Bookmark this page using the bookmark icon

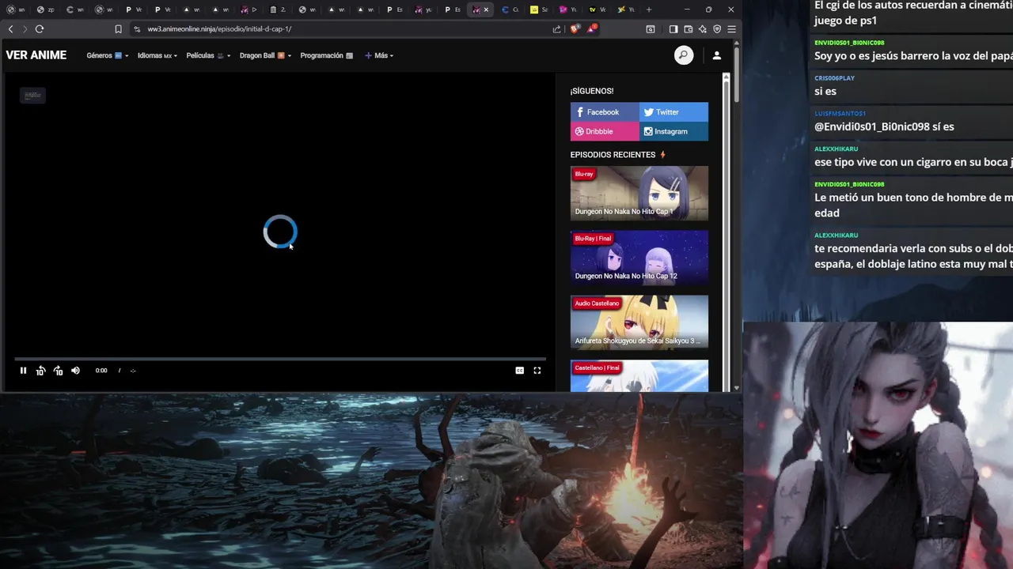coord(118,28)
